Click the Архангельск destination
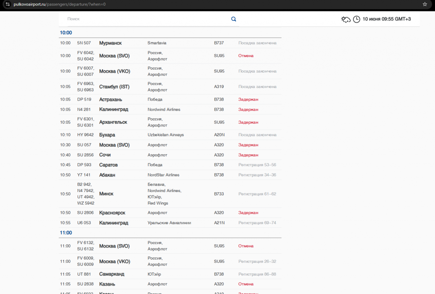This screenshot has height=294, width=435. coord(113,122)
